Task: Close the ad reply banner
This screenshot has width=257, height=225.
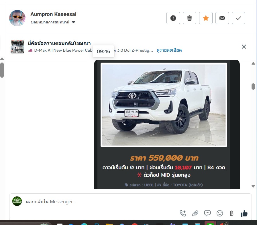Action: 244,47
